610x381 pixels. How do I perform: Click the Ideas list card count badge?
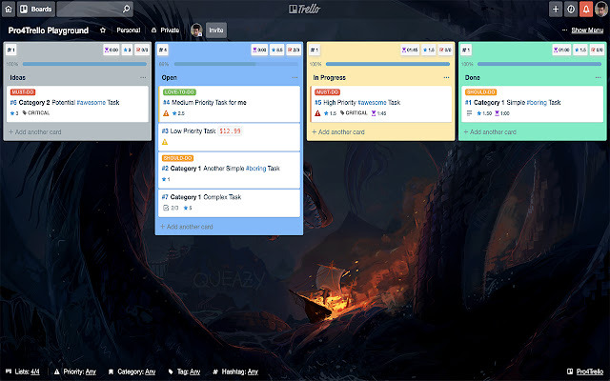pyautogui.click(x=10, y=50)
